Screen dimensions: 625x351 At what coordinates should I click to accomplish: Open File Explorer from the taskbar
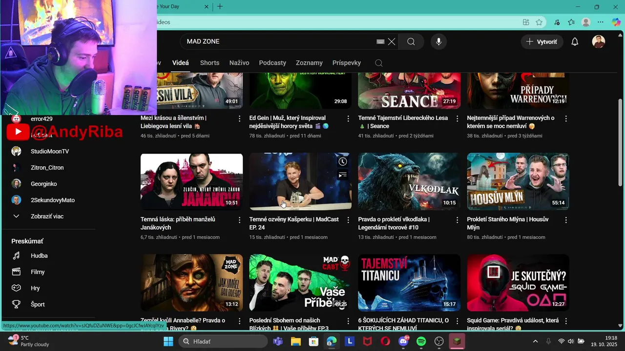point(295,341)
